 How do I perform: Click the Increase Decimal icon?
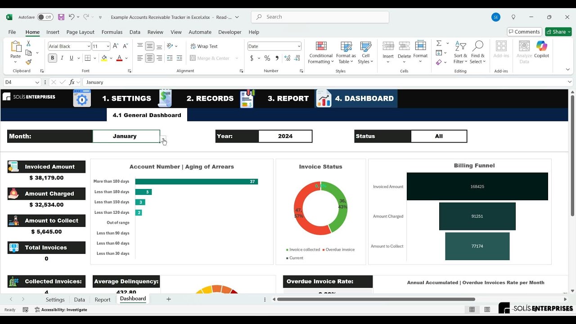pyautogui.click(x=287, y=58)
